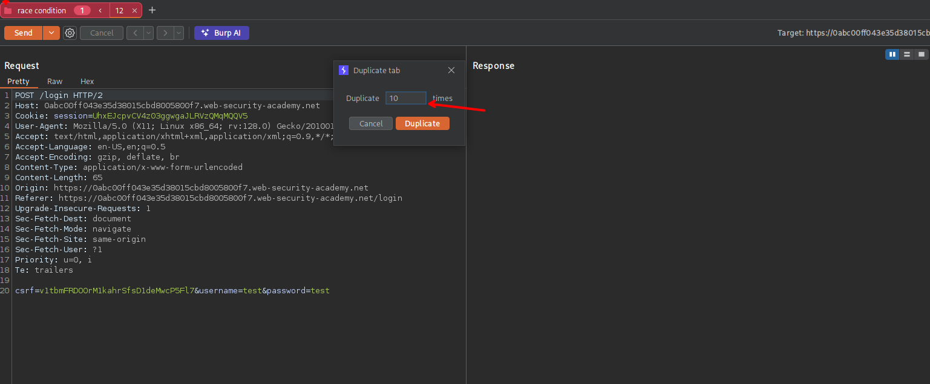Switch to the Hex request view tab

pos(87,82)
